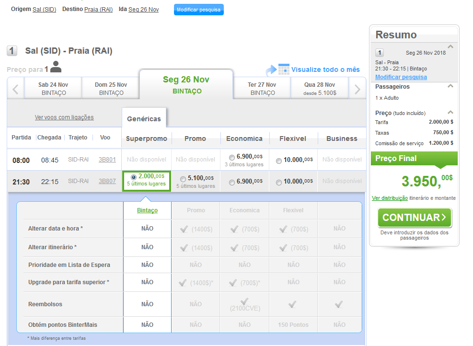Select the 10.000,00$ Flexivel fare for 21:30 flight

[x=279, y=182]
